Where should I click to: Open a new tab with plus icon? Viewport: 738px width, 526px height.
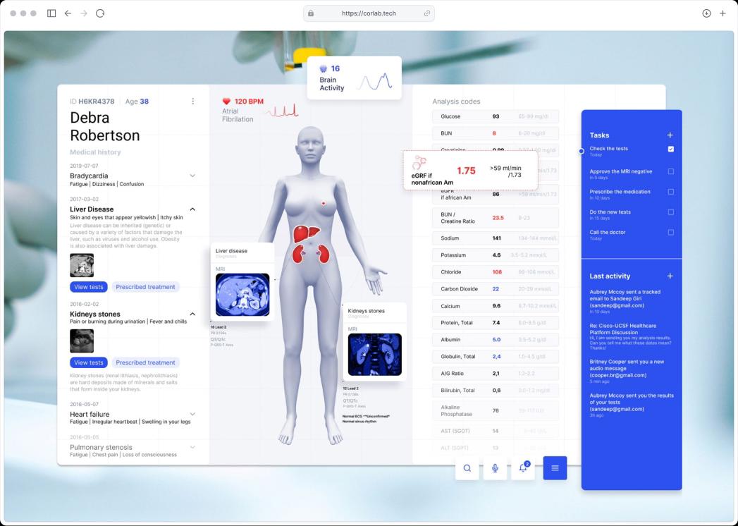(722, 13)
